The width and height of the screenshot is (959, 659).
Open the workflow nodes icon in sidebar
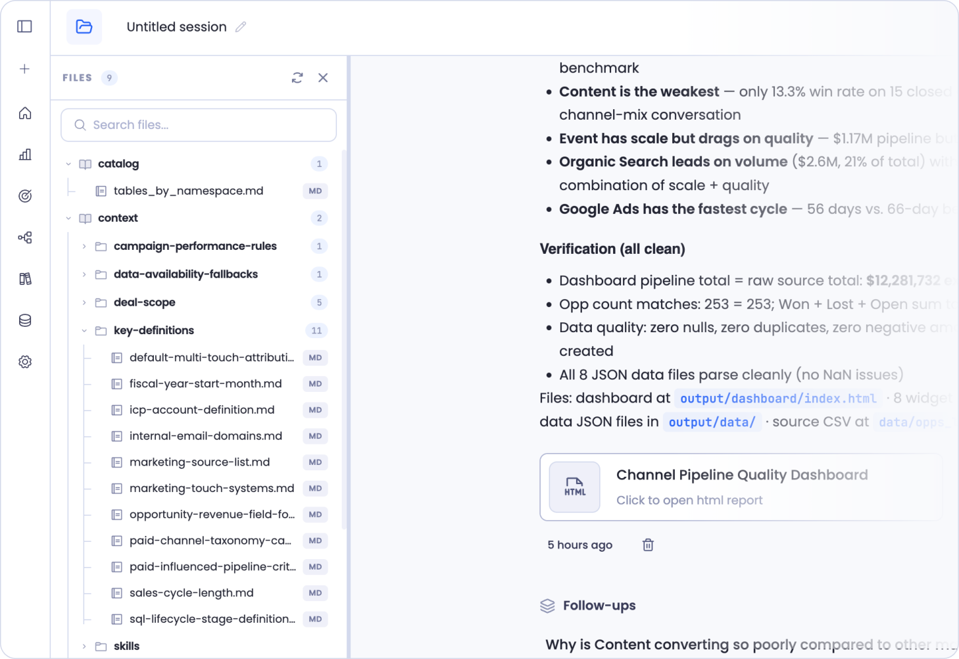click(25, 237)
